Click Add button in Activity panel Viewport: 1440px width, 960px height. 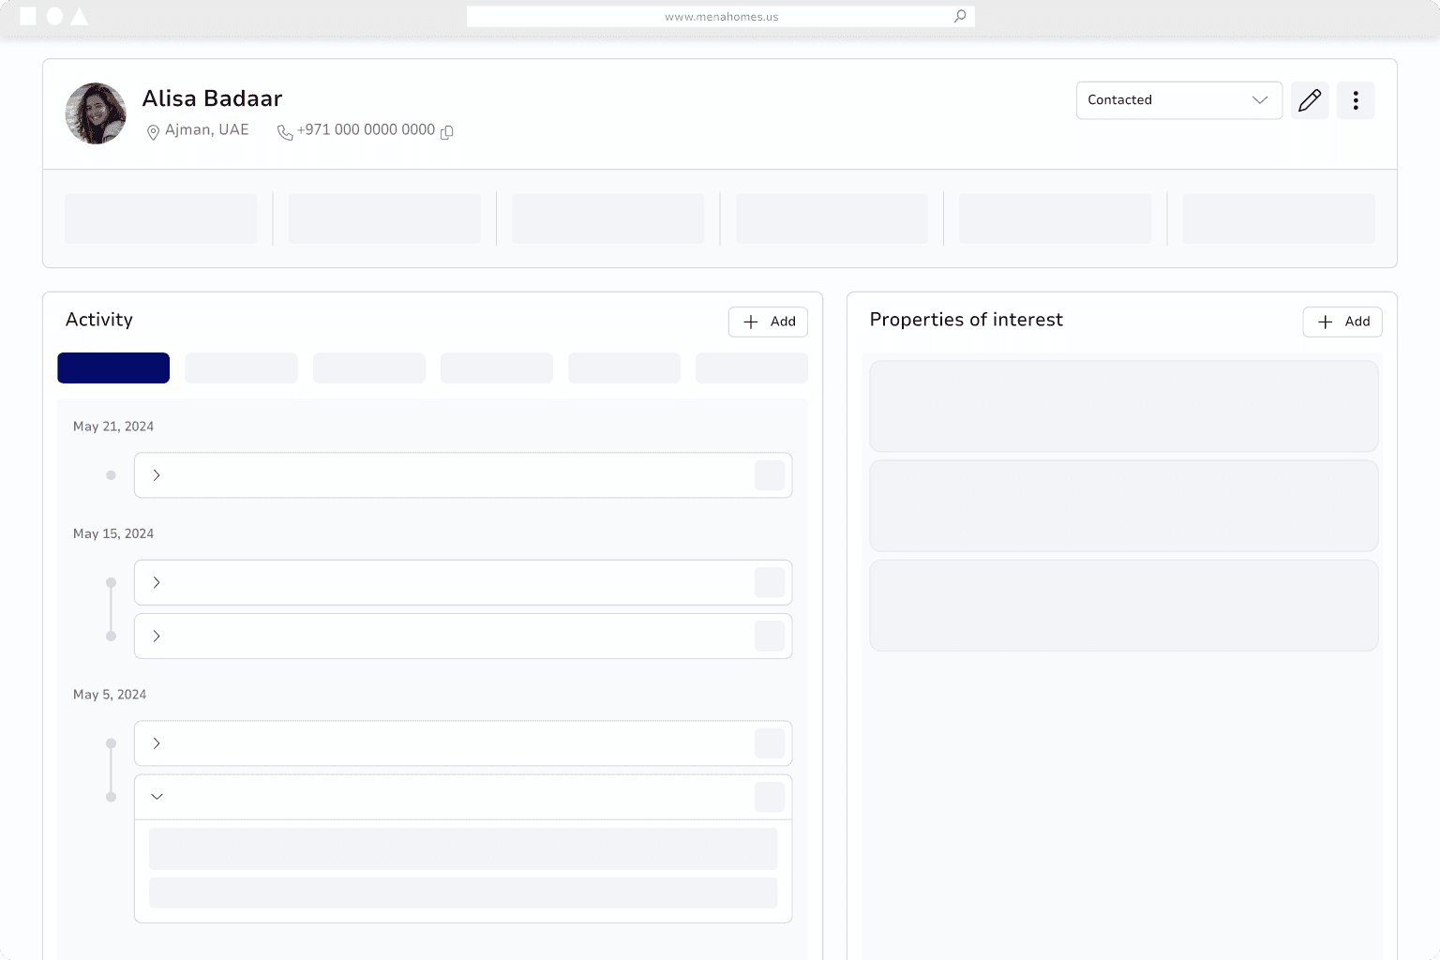(x=768, y=322)
